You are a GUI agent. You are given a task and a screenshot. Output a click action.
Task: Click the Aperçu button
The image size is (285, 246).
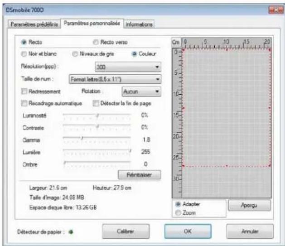[x=249, y=205]
